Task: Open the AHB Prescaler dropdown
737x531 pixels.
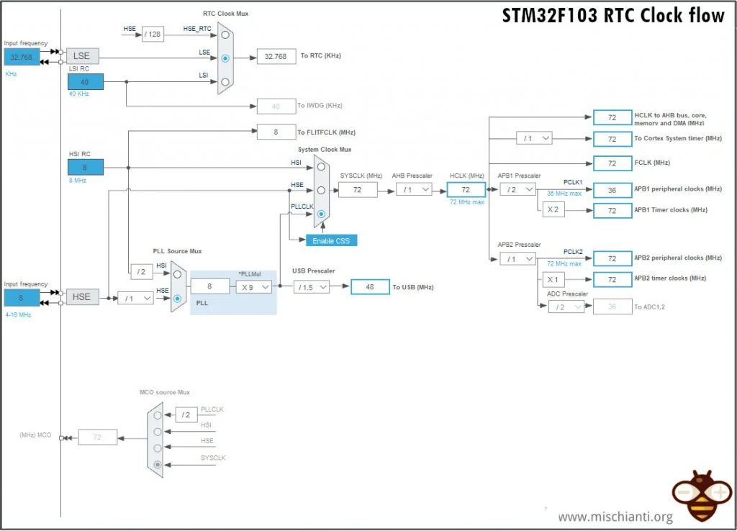Action: coord(415,189)
